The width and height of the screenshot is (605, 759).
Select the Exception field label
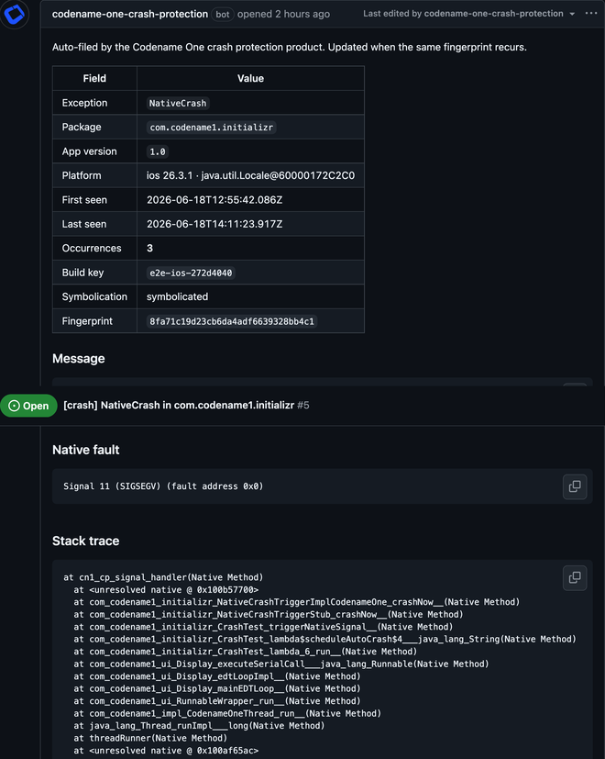(x=84, y=103)
